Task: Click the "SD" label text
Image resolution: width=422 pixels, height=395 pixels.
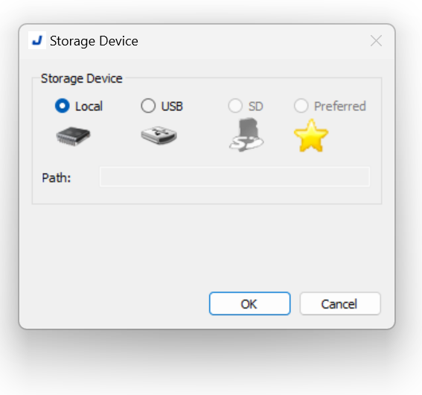Action: tap(256, 106)
